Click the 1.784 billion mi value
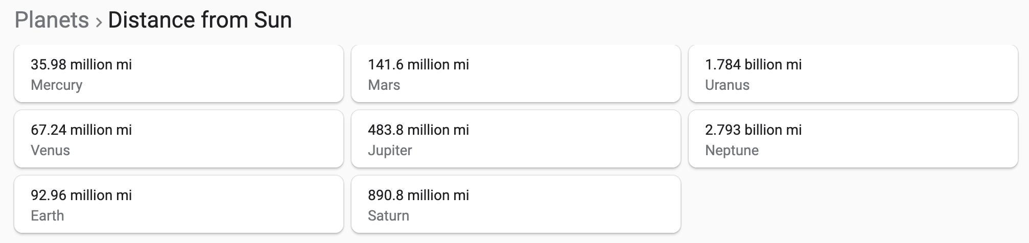 click(x=753, y=64)
